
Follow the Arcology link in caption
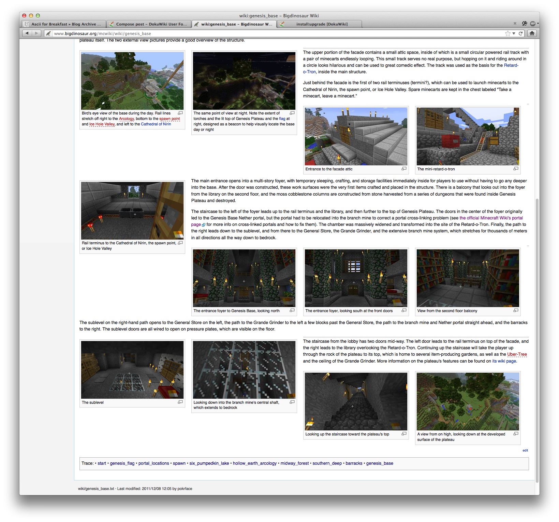[126, 119]
